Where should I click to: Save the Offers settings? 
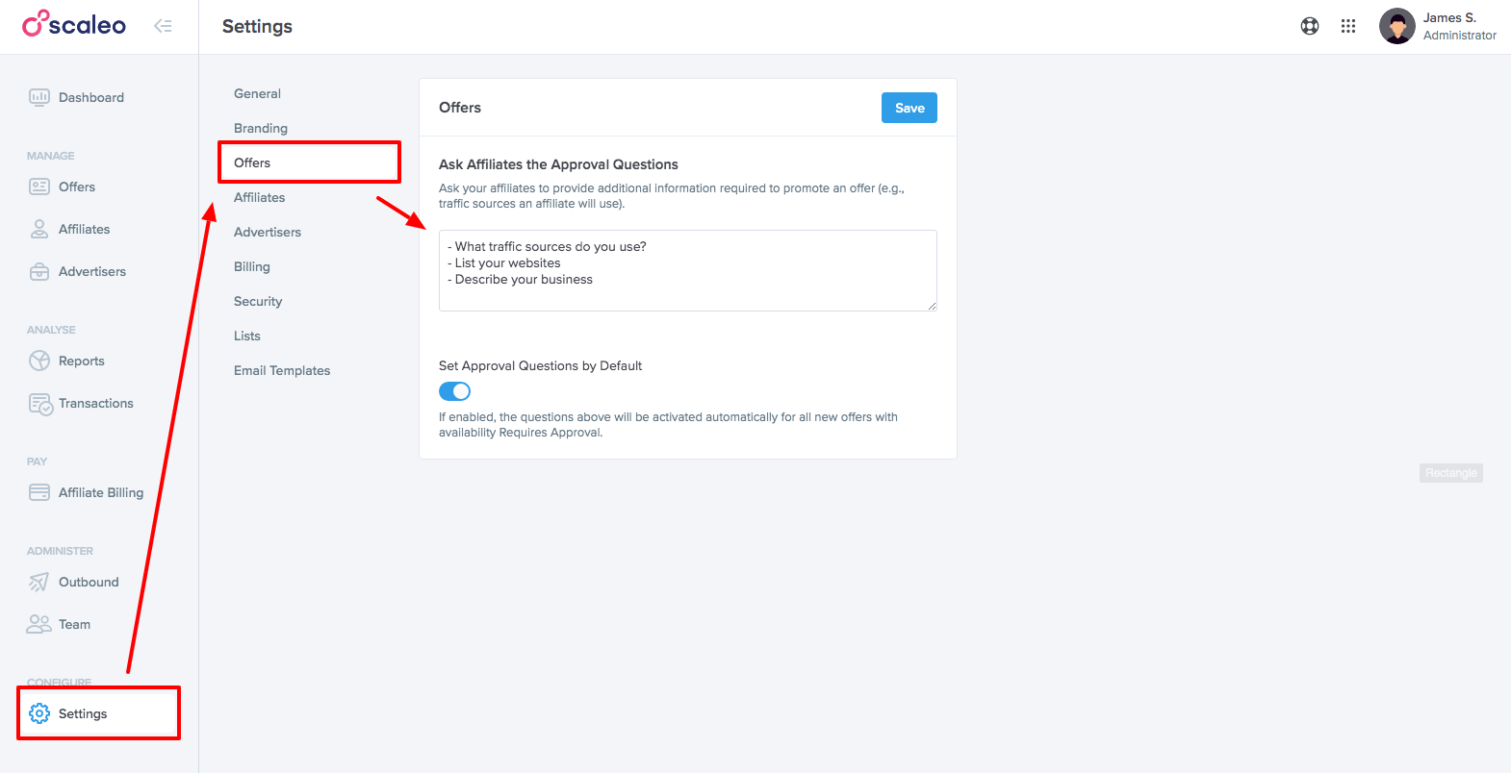[909, 108]
